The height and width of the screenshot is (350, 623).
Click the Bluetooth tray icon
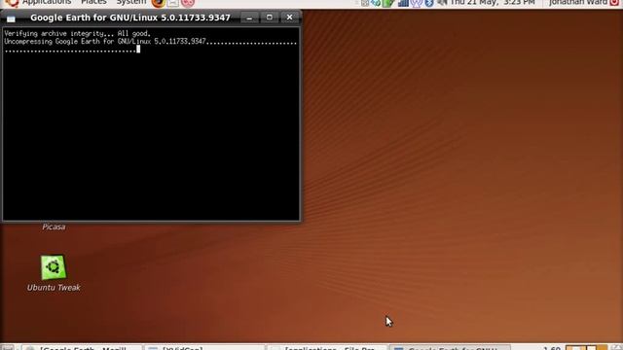(x=429, y=3)
